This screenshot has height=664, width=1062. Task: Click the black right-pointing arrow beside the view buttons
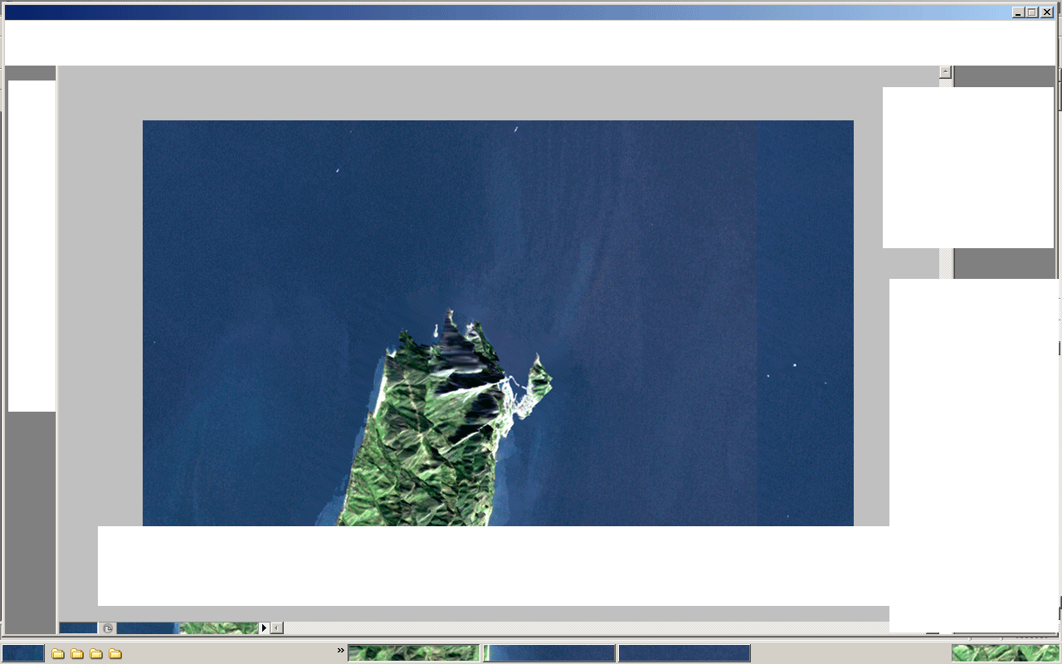tap(265, 628)
